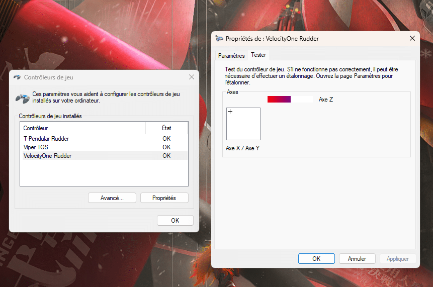
Task: Select T-Pendular-Rudder in the controller list
Action: tap(46, 139)
